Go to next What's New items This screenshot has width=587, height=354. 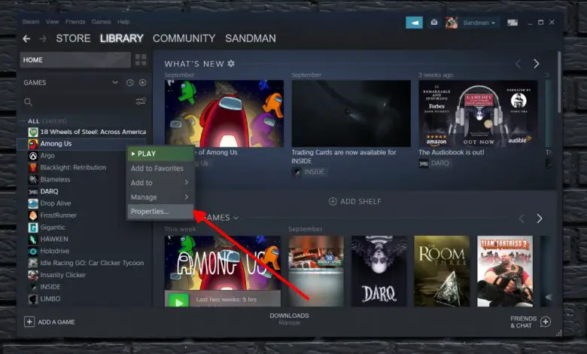coord(537,64)
